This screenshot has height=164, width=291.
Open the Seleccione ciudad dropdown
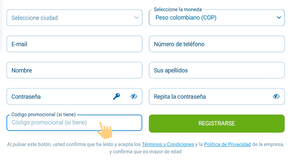[x=69, y=17]
